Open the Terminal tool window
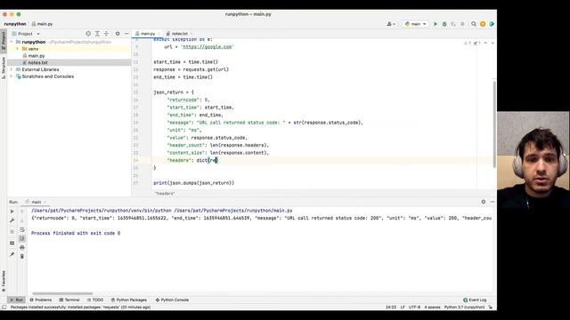The width and height of the screenshot is (570, 320). coord(69,300)
